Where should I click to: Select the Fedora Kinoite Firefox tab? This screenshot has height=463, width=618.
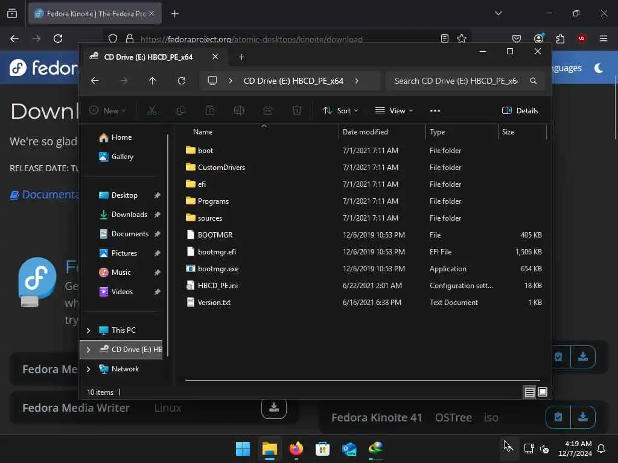[95, 14]
